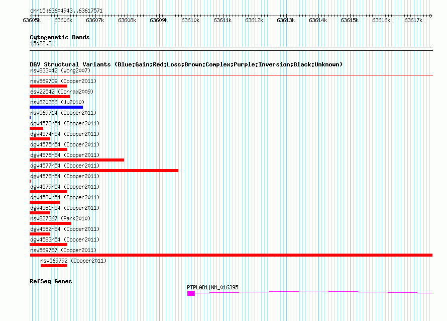Click the dgv4581n54 (Cooper2011) label
Screen dimensions: 447x321
click(x=65, y=208)
